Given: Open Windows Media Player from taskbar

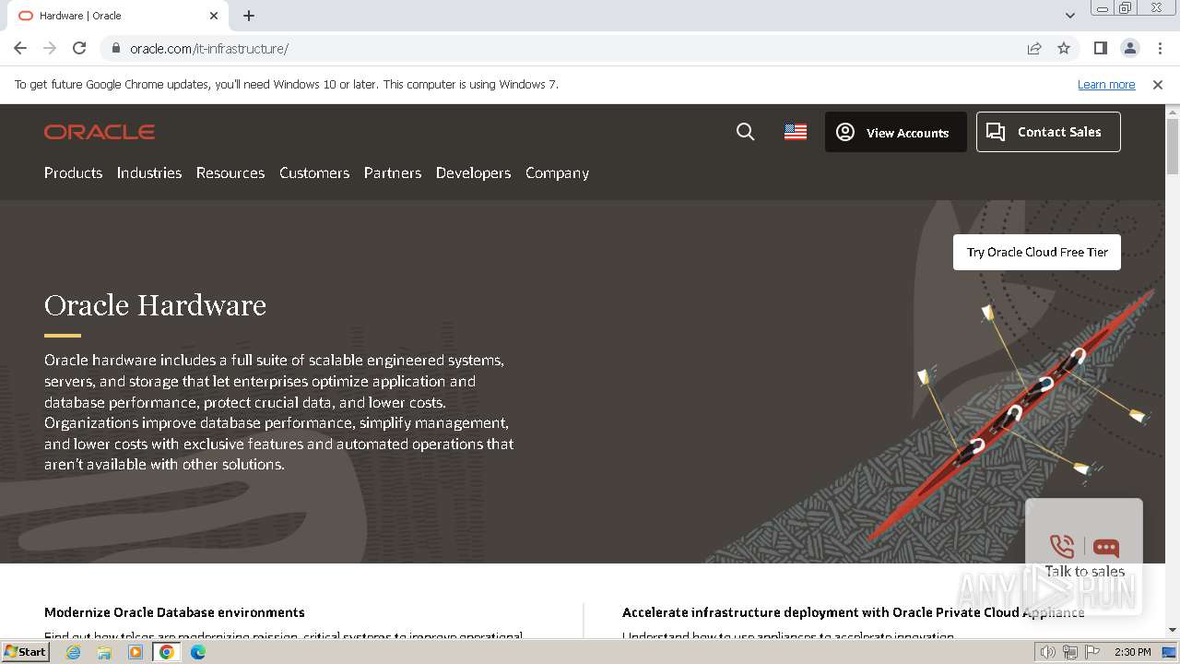Looking at the screenshot, I should tap(136, 652).
